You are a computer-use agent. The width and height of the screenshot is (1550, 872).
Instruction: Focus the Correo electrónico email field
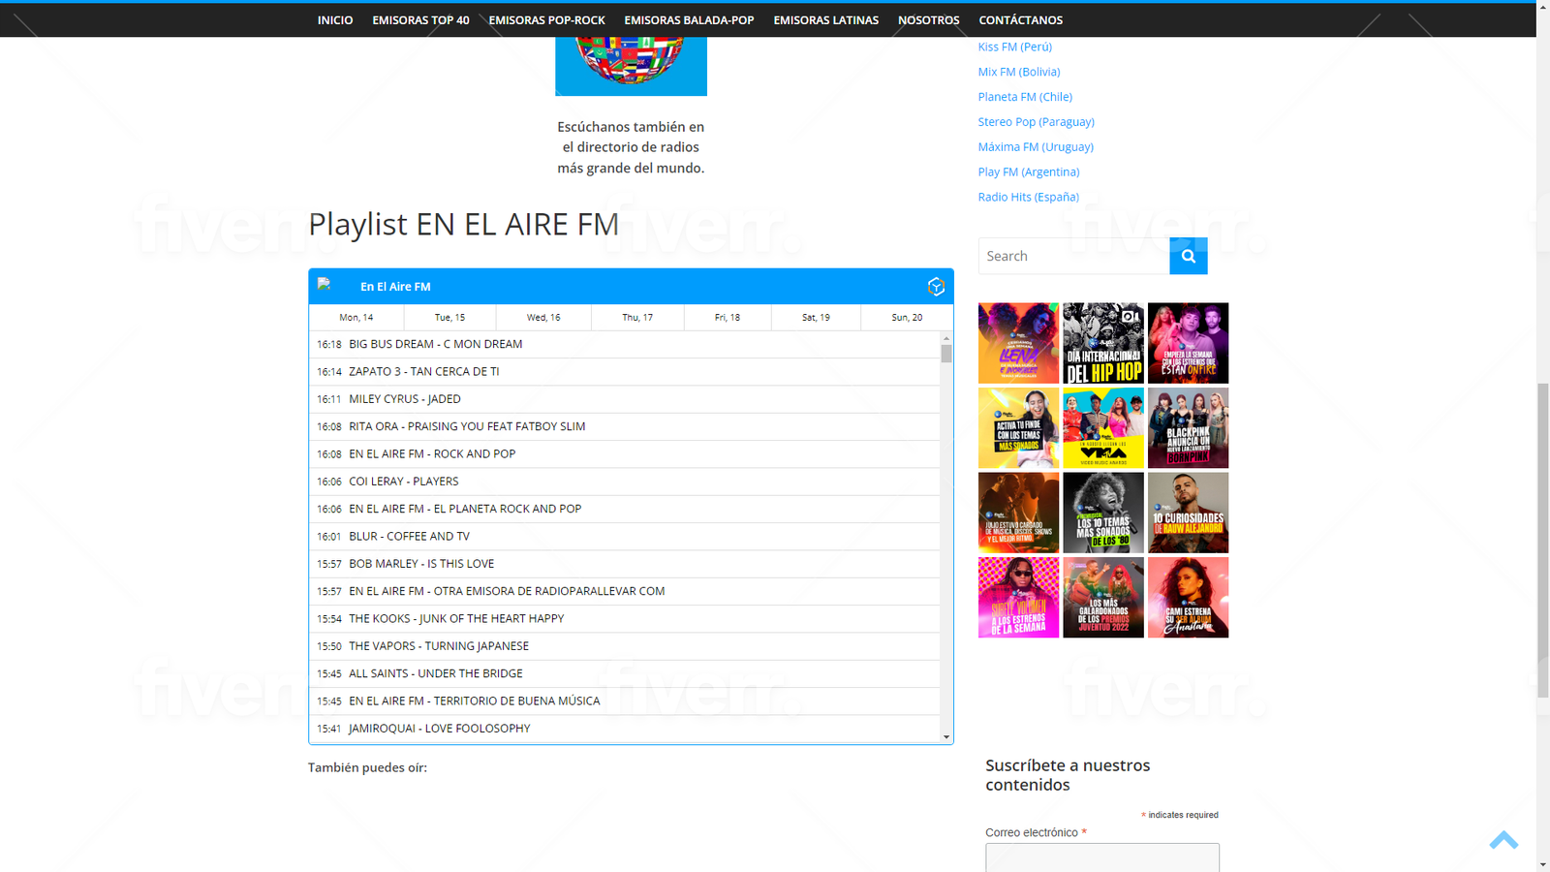[x=1101, y=857]
